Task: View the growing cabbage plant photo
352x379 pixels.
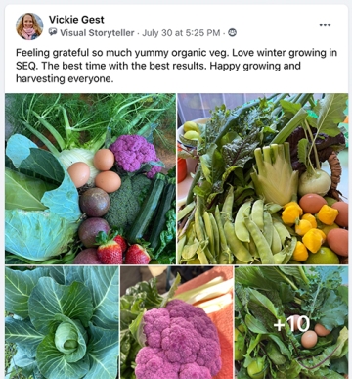Action: (62, 322)
